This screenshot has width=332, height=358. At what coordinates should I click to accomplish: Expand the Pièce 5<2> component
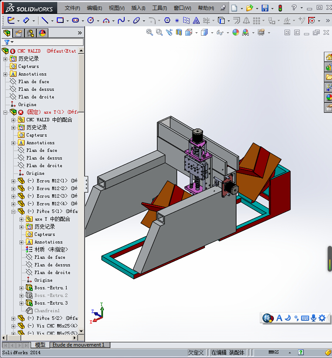[13, 319]
